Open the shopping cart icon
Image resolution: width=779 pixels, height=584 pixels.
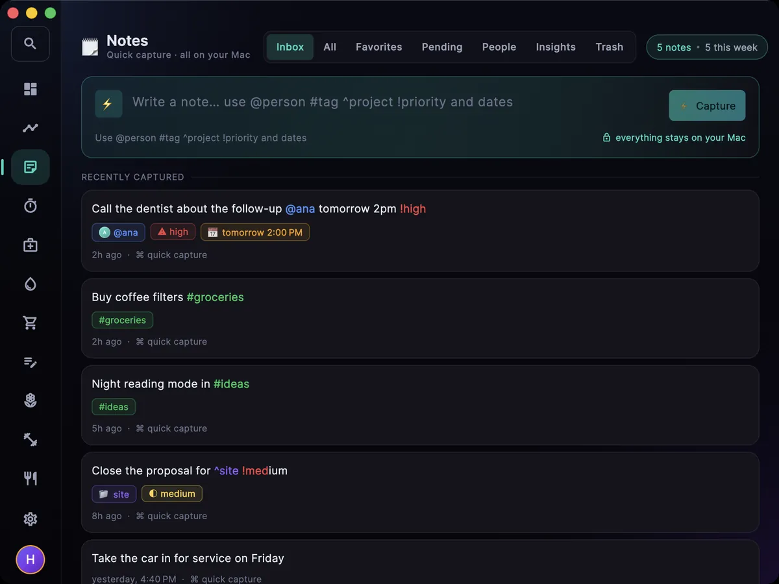point(30,322)
